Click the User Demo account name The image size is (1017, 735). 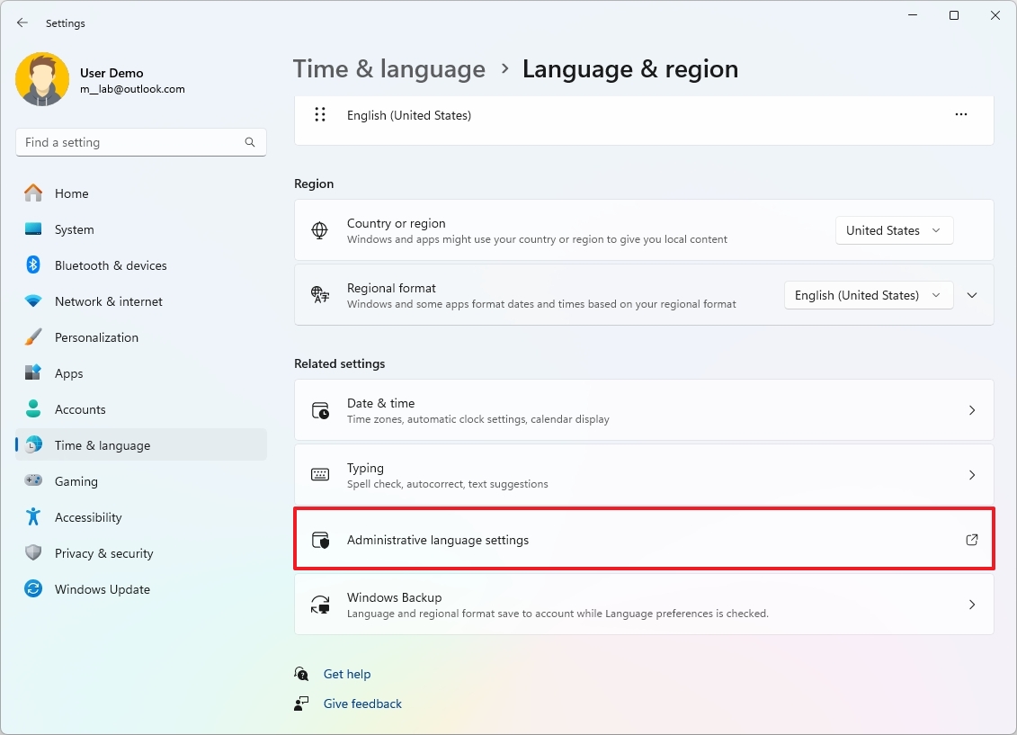(112, 73)
